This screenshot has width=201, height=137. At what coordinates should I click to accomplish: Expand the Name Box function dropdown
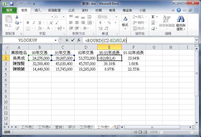tap(55, 40)
